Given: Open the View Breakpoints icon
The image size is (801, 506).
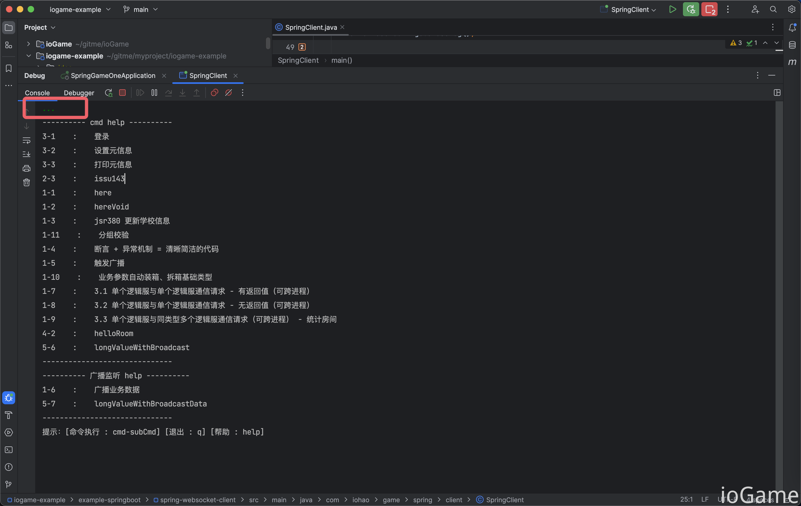Looking at the screenshot, I should coord(214,93).
